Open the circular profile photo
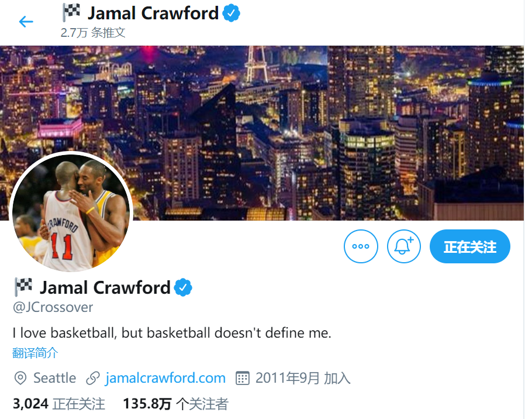Viewport: 525px width, 419px height. (x=71, y=212)
